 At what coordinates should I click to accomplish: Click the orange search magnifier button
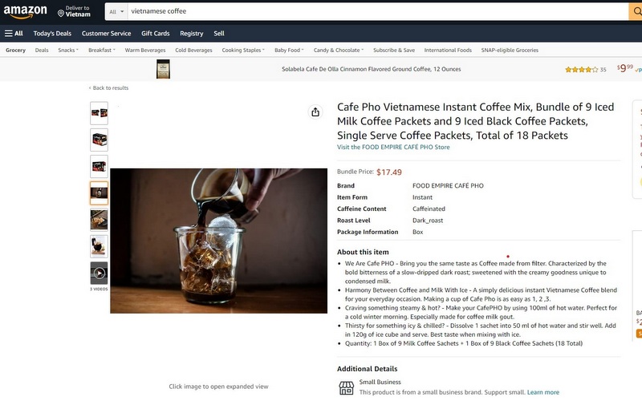pyautogui.click(x=636, y=11)
